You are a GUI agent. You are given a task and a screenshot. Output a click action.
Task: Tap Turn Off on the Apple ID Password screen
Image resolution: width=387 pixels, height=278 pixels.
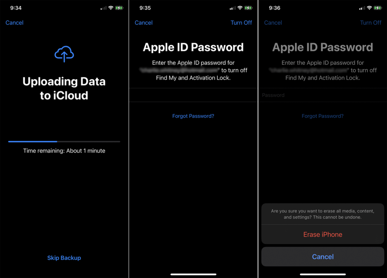(241, 23)
